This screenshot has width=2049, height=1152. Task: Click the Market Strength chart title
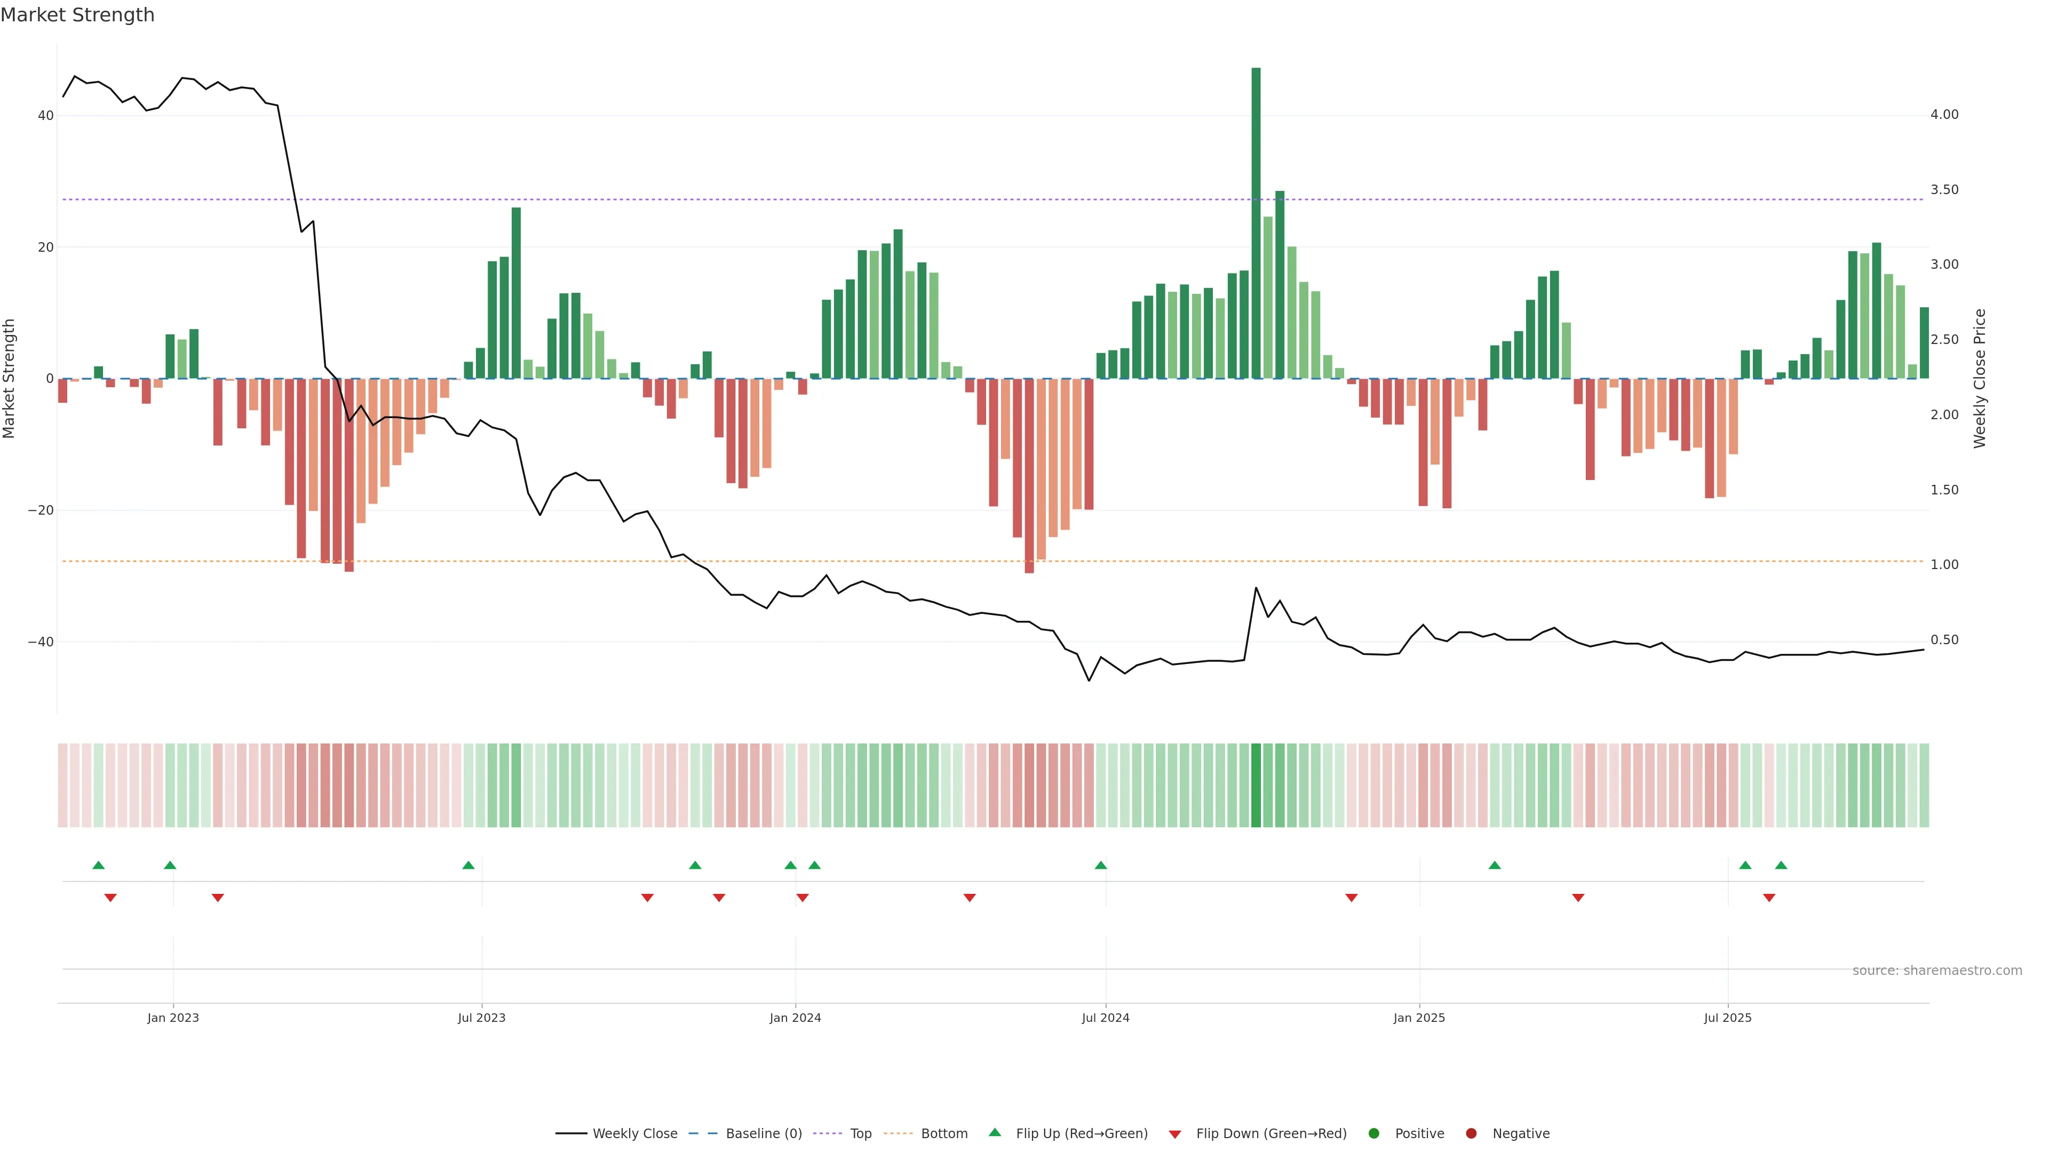(x=77, y=15)
